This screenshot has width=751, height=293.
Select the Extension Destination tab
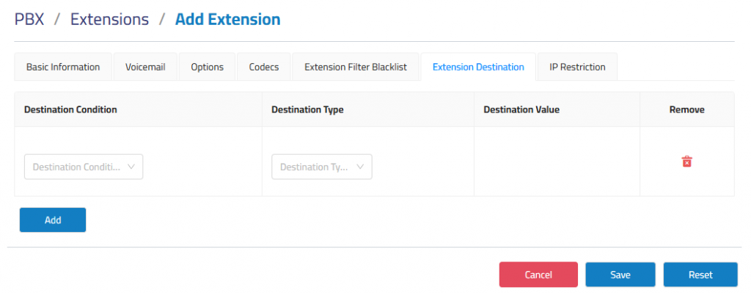[478, 67]
